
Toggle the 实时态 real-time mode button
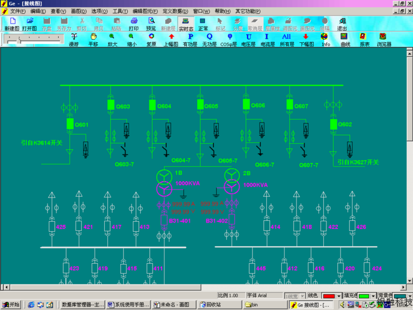[186, 24]
